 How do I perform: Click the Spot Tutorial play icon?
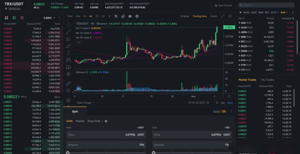216,6
